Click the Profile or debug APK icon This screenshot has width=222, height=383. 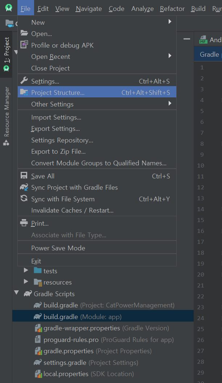point(24,45)
